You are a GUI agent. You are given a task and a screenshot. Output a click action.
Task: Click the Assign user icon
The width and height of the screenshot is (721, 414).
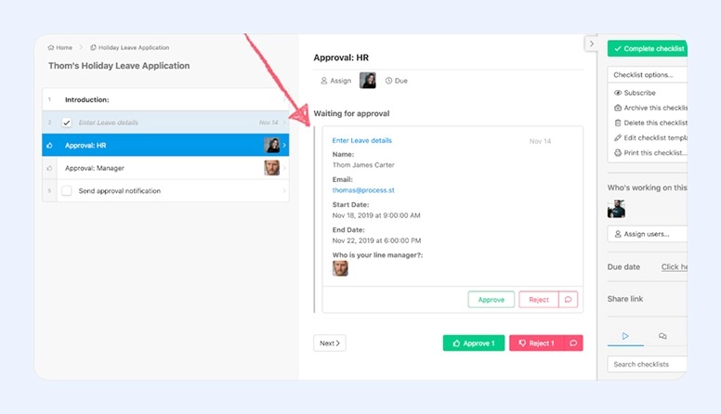click(323, 81)
